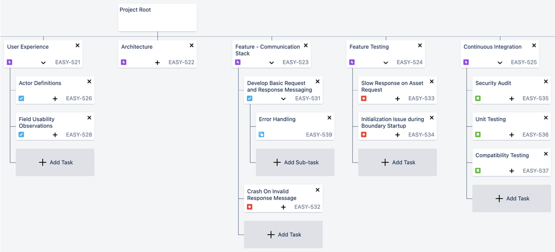Collapse the Continuous Integration card chevron
The width and height of the screenshot is (555, 252).
(500, 63)
